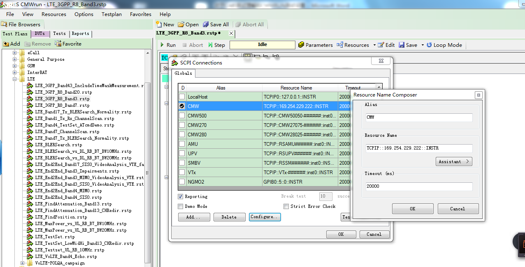This screenshot has height=267, width=525.
Task: Switch to the DUTs tab
Action: (x=40, y=34)
